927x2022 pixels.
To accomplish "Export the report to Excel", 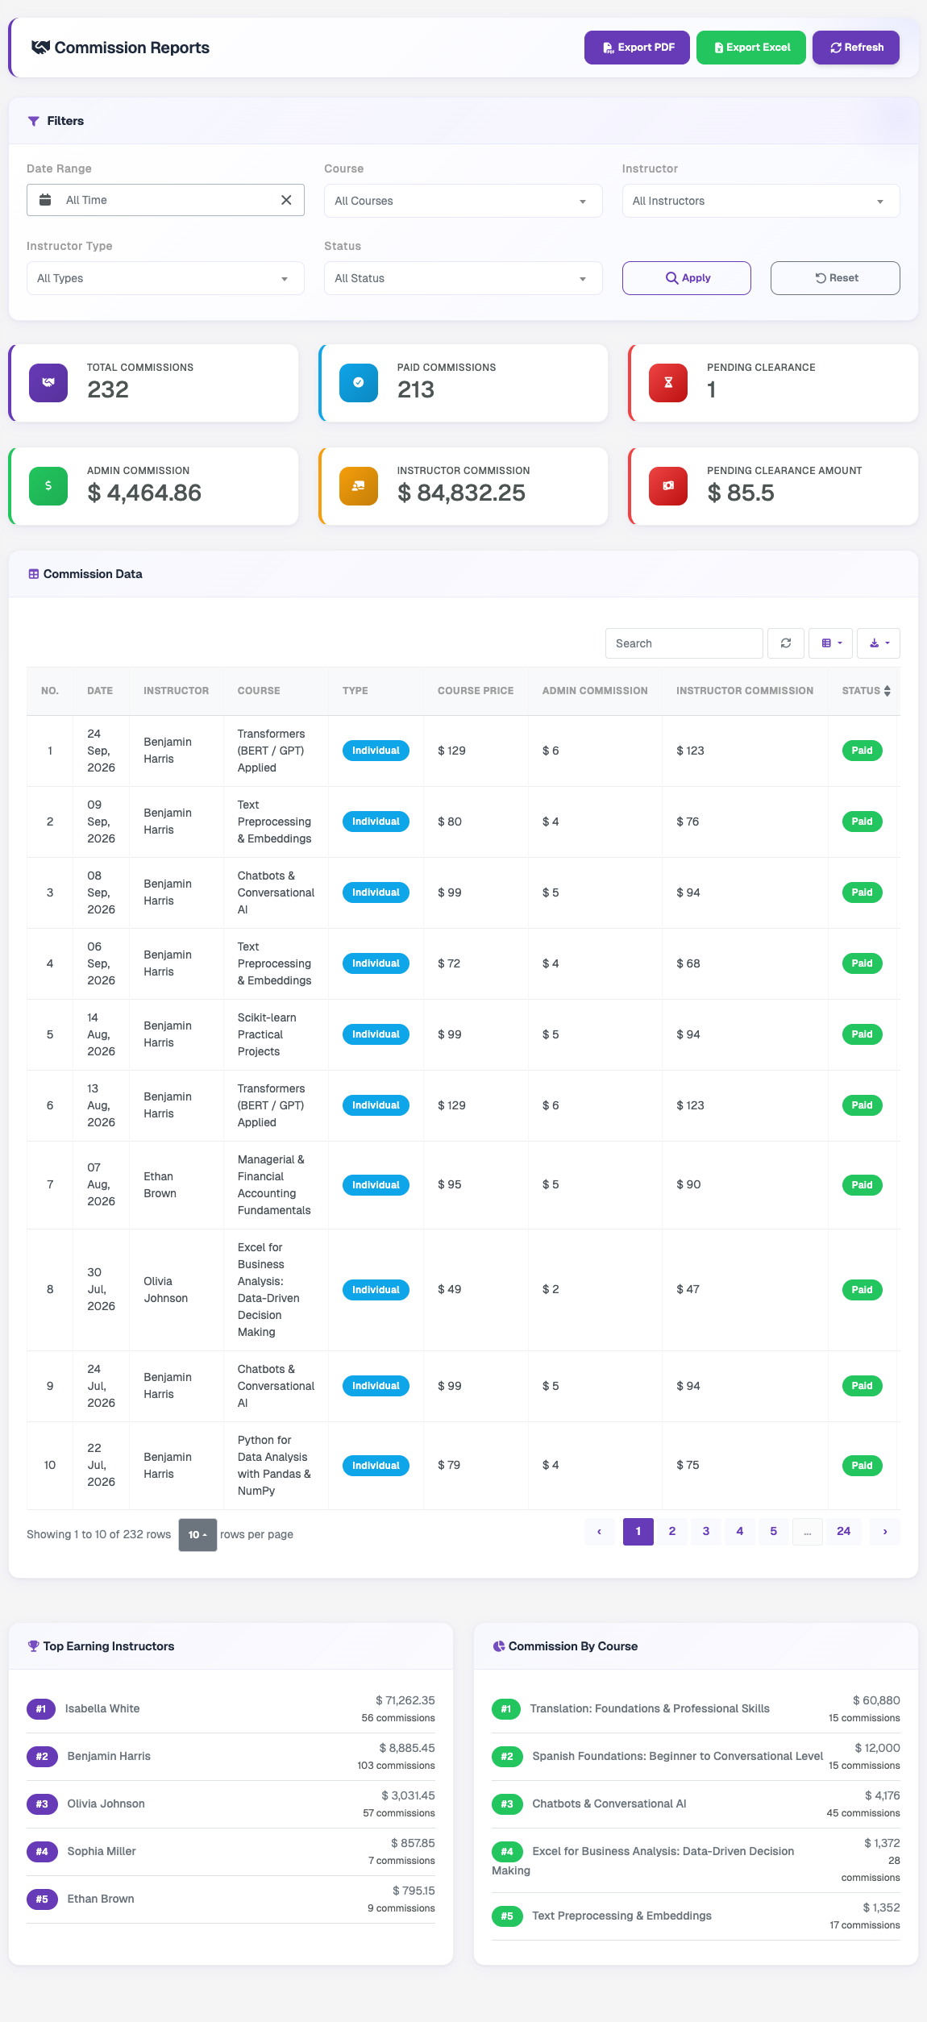I will pos(751,48).
